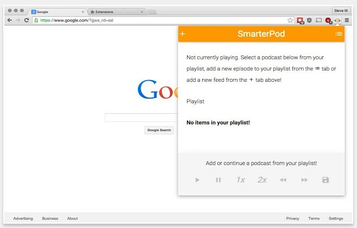Click the pause button in SmarterPod
This screenshot has height=228, width=357.
218,180
